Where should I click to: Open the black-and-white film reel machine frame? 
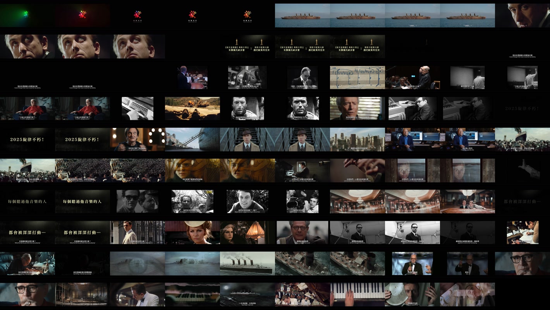247,77
